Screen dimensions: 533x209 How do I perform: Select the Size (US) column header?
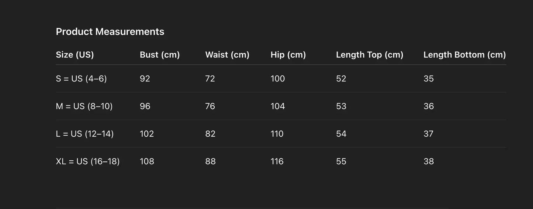click(x=75, y=55)
